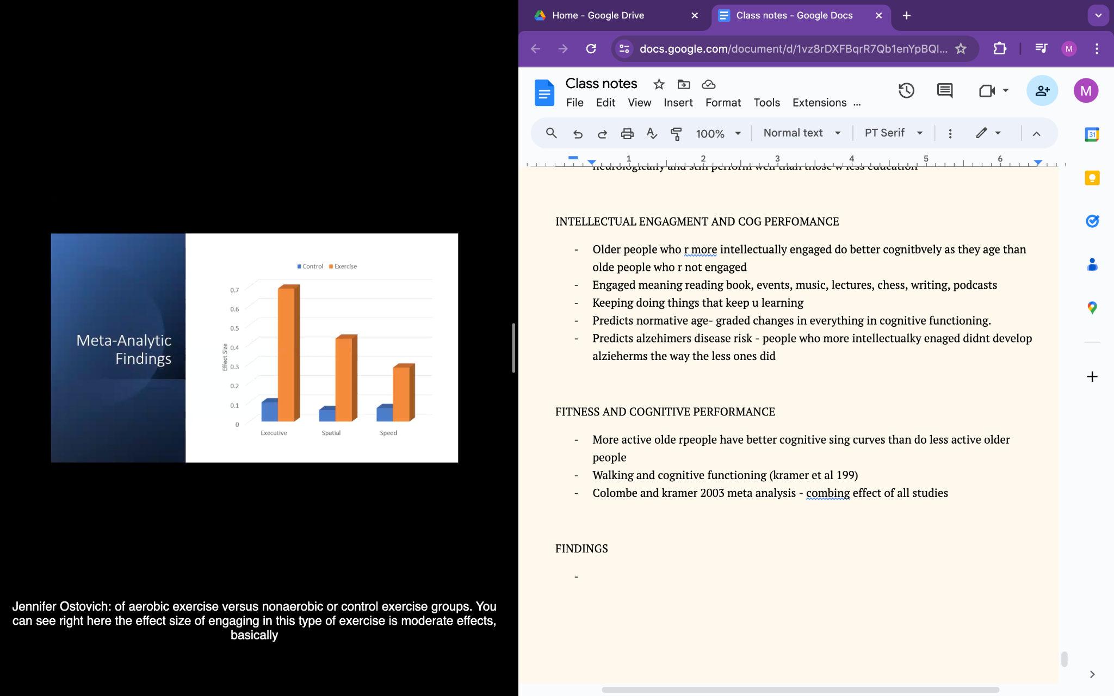Click the print icon in toolbar
Viewport: 1114px width, 696px height.
click(x=627, y=133)
